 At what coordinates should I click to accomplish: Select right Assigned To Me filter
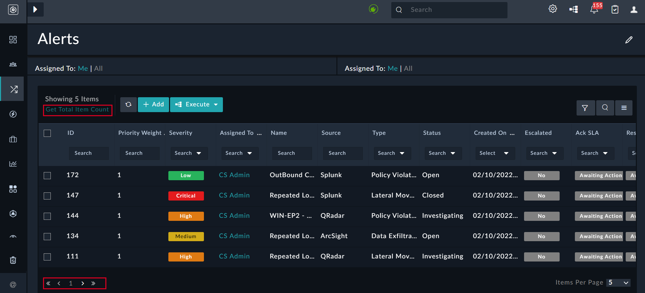393,68
